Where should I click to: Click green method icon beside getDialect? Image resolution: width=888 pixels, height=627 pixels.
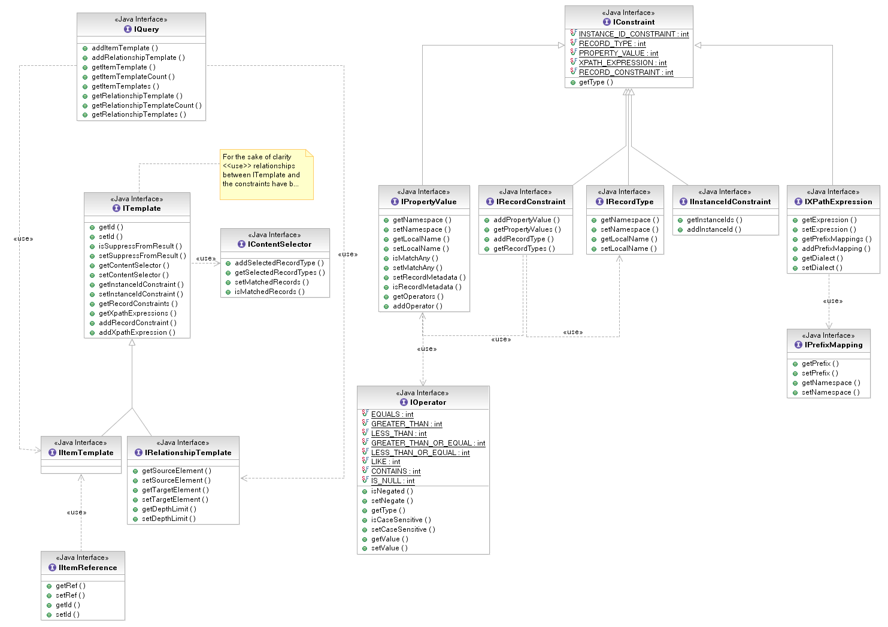tap(795, 259)
